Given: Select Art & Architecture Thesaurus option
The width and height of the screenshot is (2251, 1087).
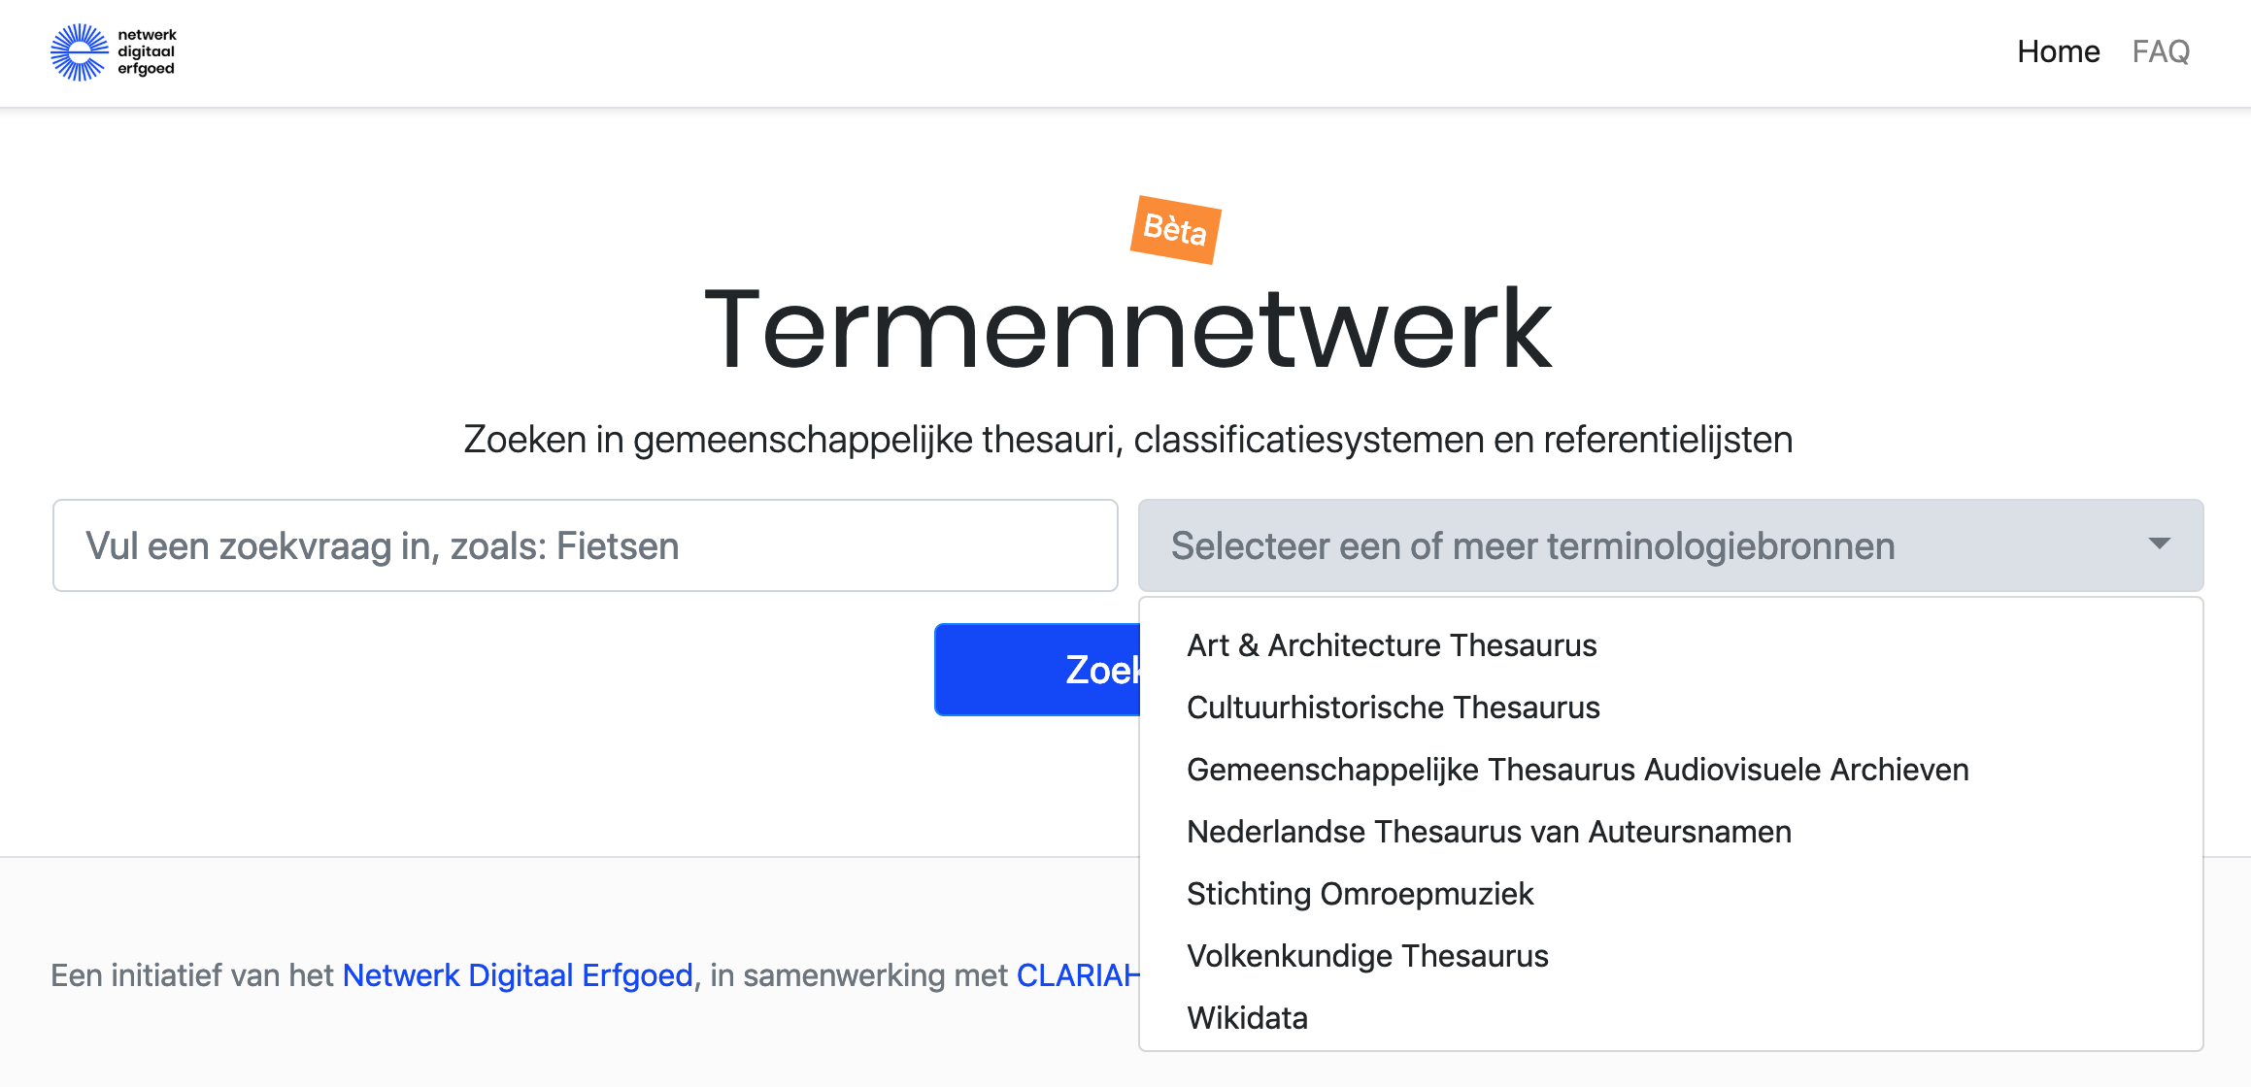Looking at the screenshot, I should click(x=1391, y=645).
